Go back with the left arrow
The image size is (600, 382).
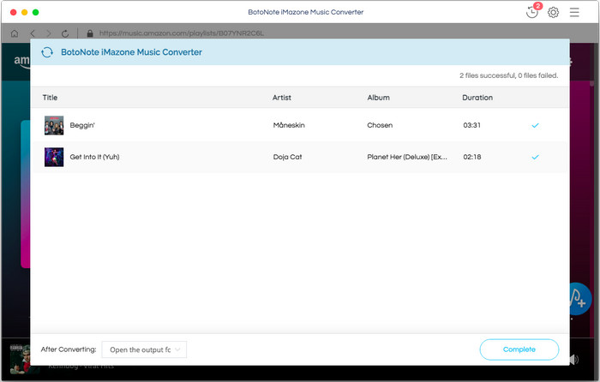tap(32, 33)
